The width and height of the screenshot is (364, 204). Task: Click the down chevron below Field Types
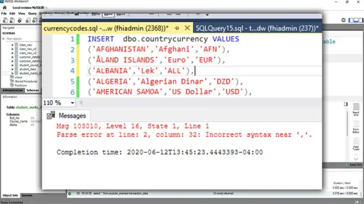click(x=355, y=159)
